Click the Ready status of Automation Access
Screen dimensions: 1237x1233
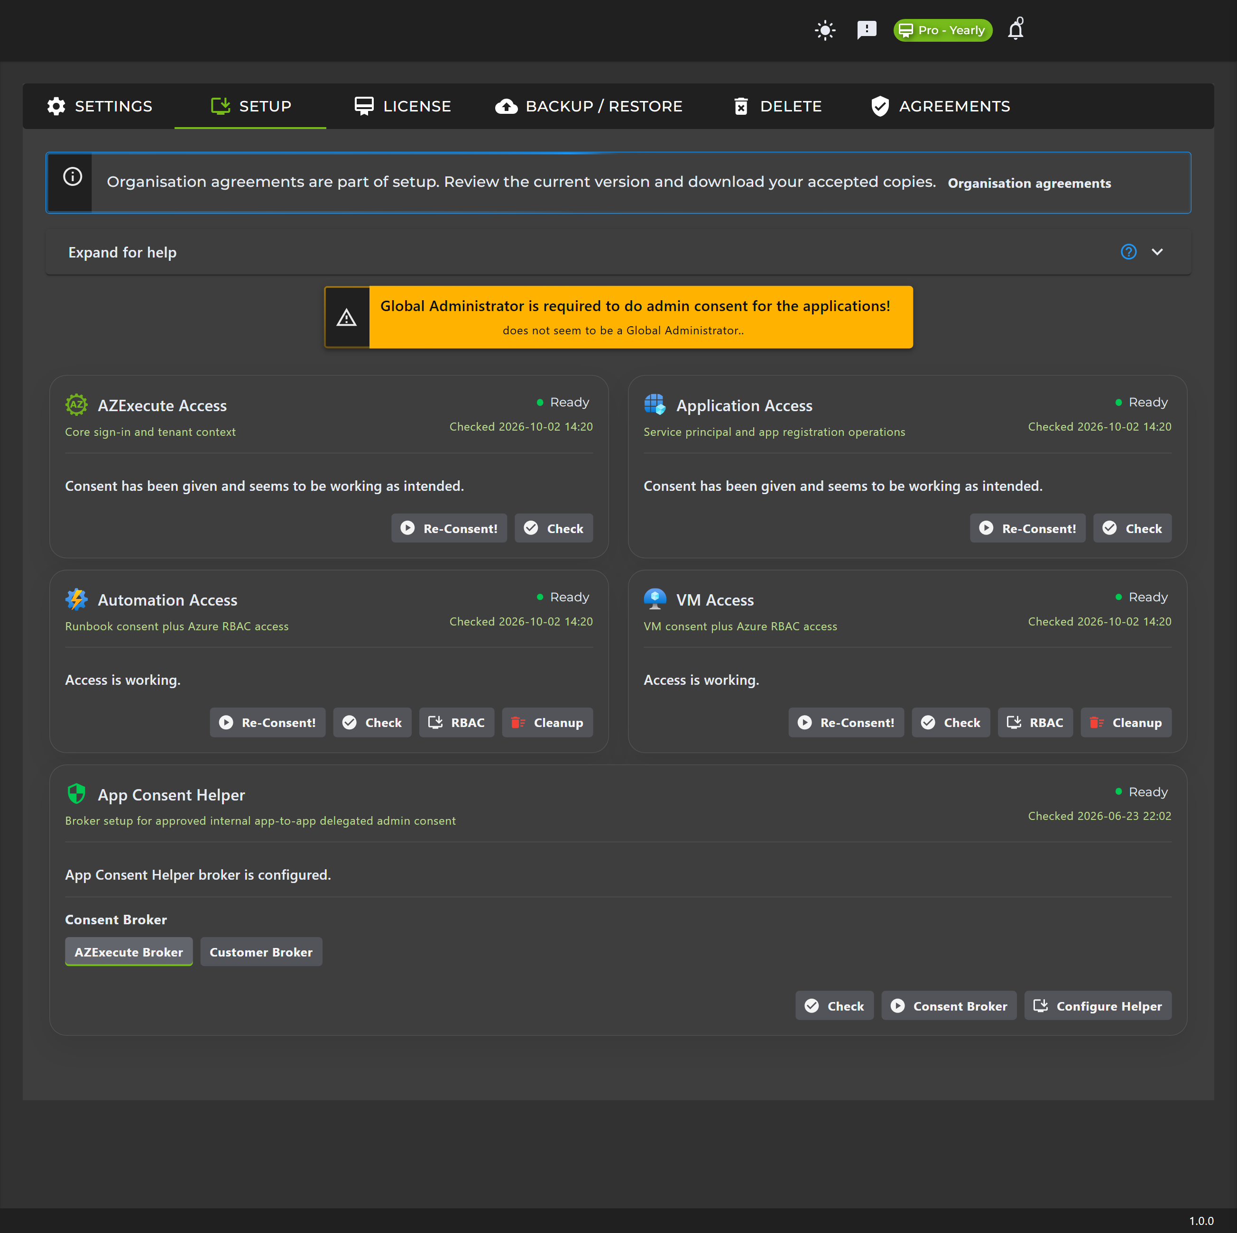pos(563,597)
